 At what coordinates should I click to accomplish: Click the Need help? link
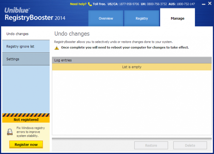point(78,4)
